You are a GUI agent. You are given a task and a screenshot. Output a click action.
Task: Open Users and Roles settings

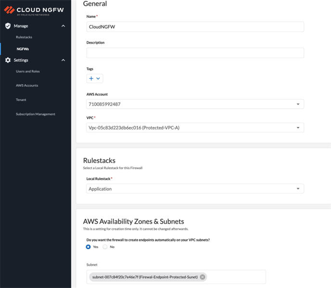(28, 71)
